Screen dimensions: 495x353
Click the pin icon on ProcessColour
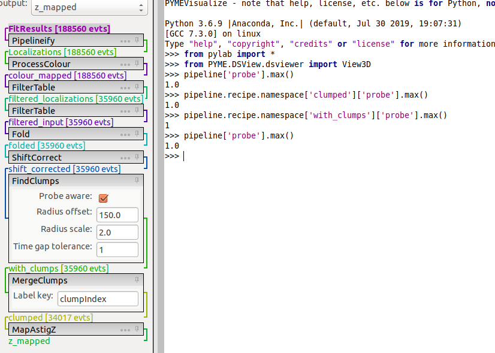tap(137, 64)
